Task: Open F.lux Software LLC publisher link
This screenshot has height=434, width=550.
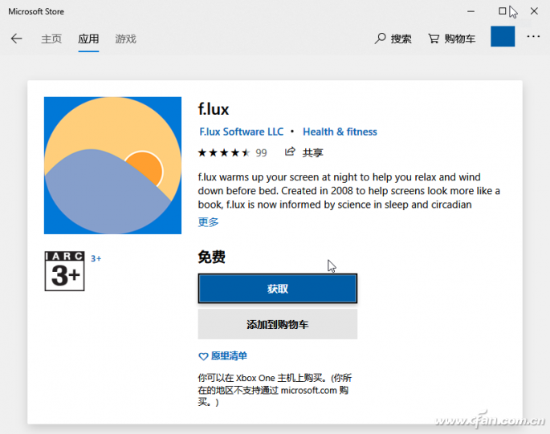Action: 242,132
